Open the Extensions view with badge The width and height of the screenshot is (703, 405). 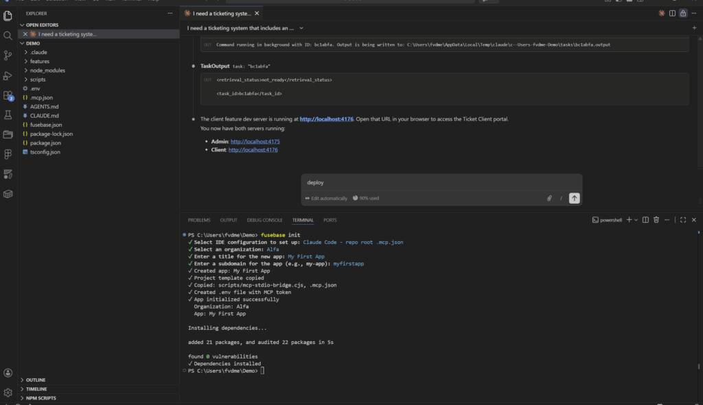click(8, 95)
